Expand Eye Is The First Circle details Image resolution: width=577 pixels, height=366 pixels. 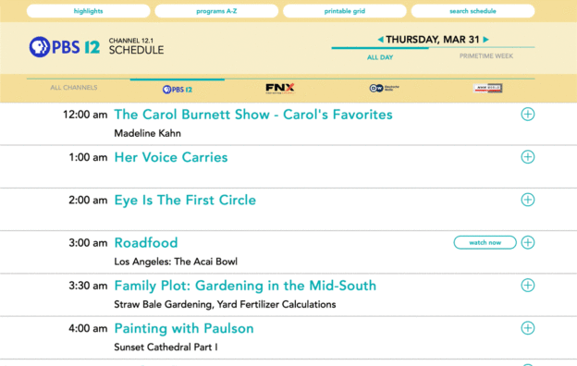(528, 200)
